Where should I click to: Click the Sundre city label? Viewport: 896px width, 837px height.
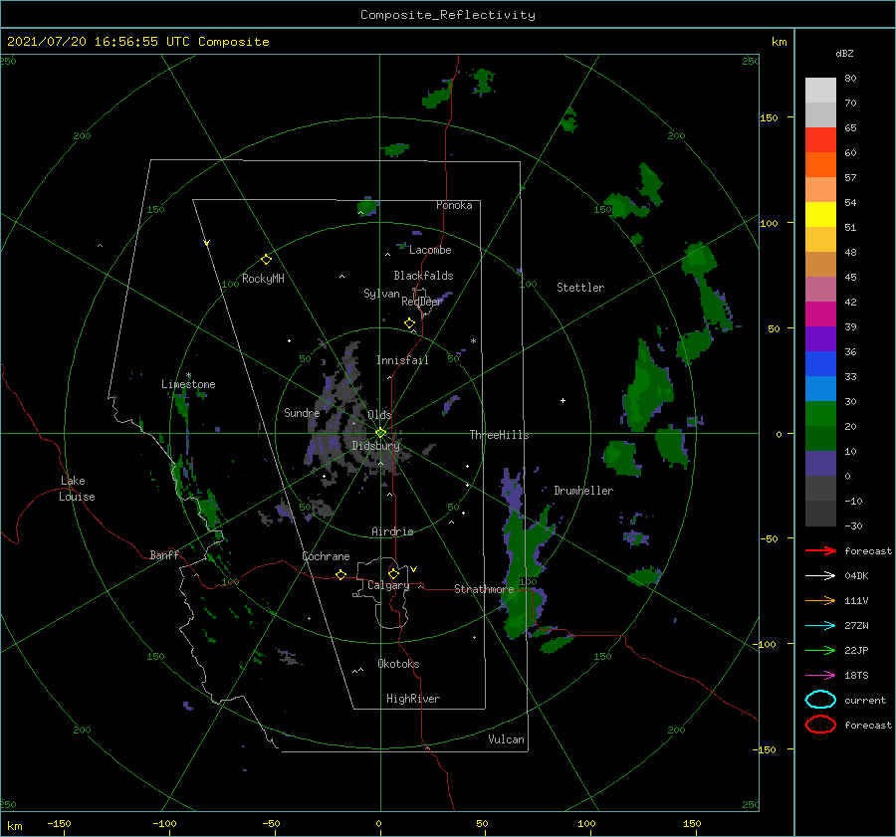click(x=302, y=412)
